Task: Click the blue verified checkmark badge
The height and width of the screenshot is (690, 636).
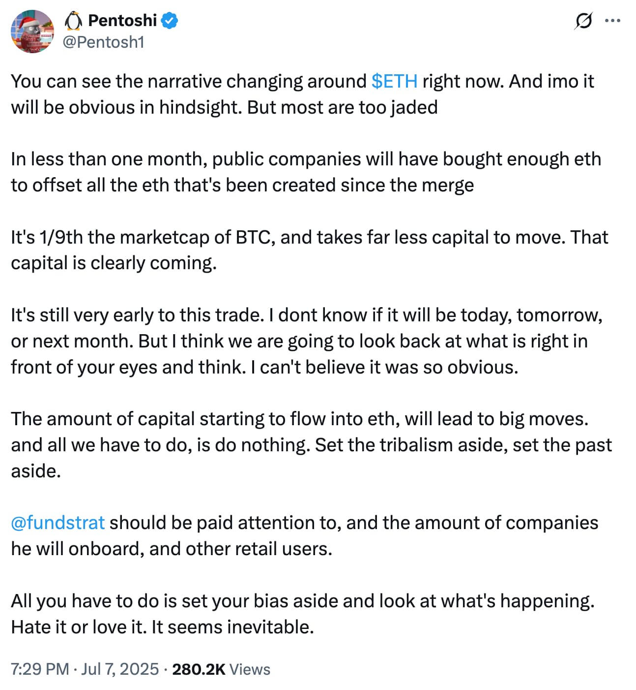Action: (170, 21)
